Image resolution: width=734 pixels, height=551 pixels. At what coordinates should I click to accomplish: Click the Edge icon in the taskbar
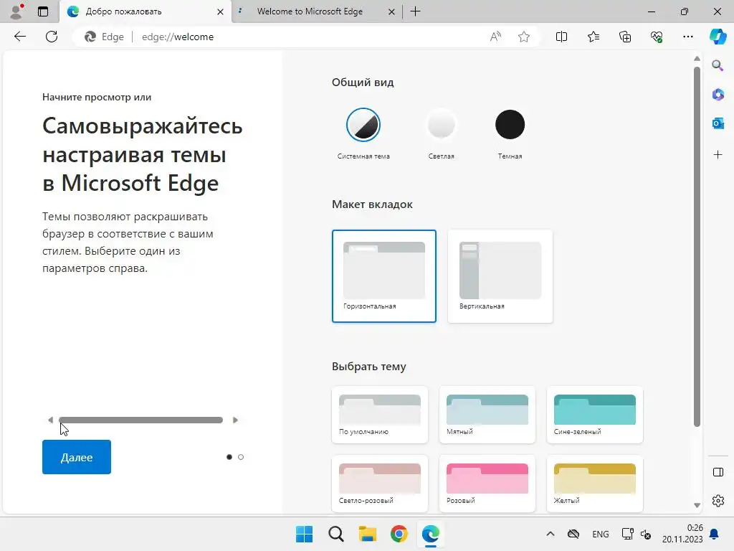pyautogui.click(x=430, y=534)
